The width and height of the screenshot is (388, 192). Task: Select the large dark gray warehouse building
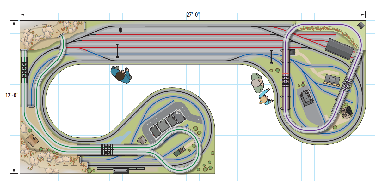coord(340,49)
